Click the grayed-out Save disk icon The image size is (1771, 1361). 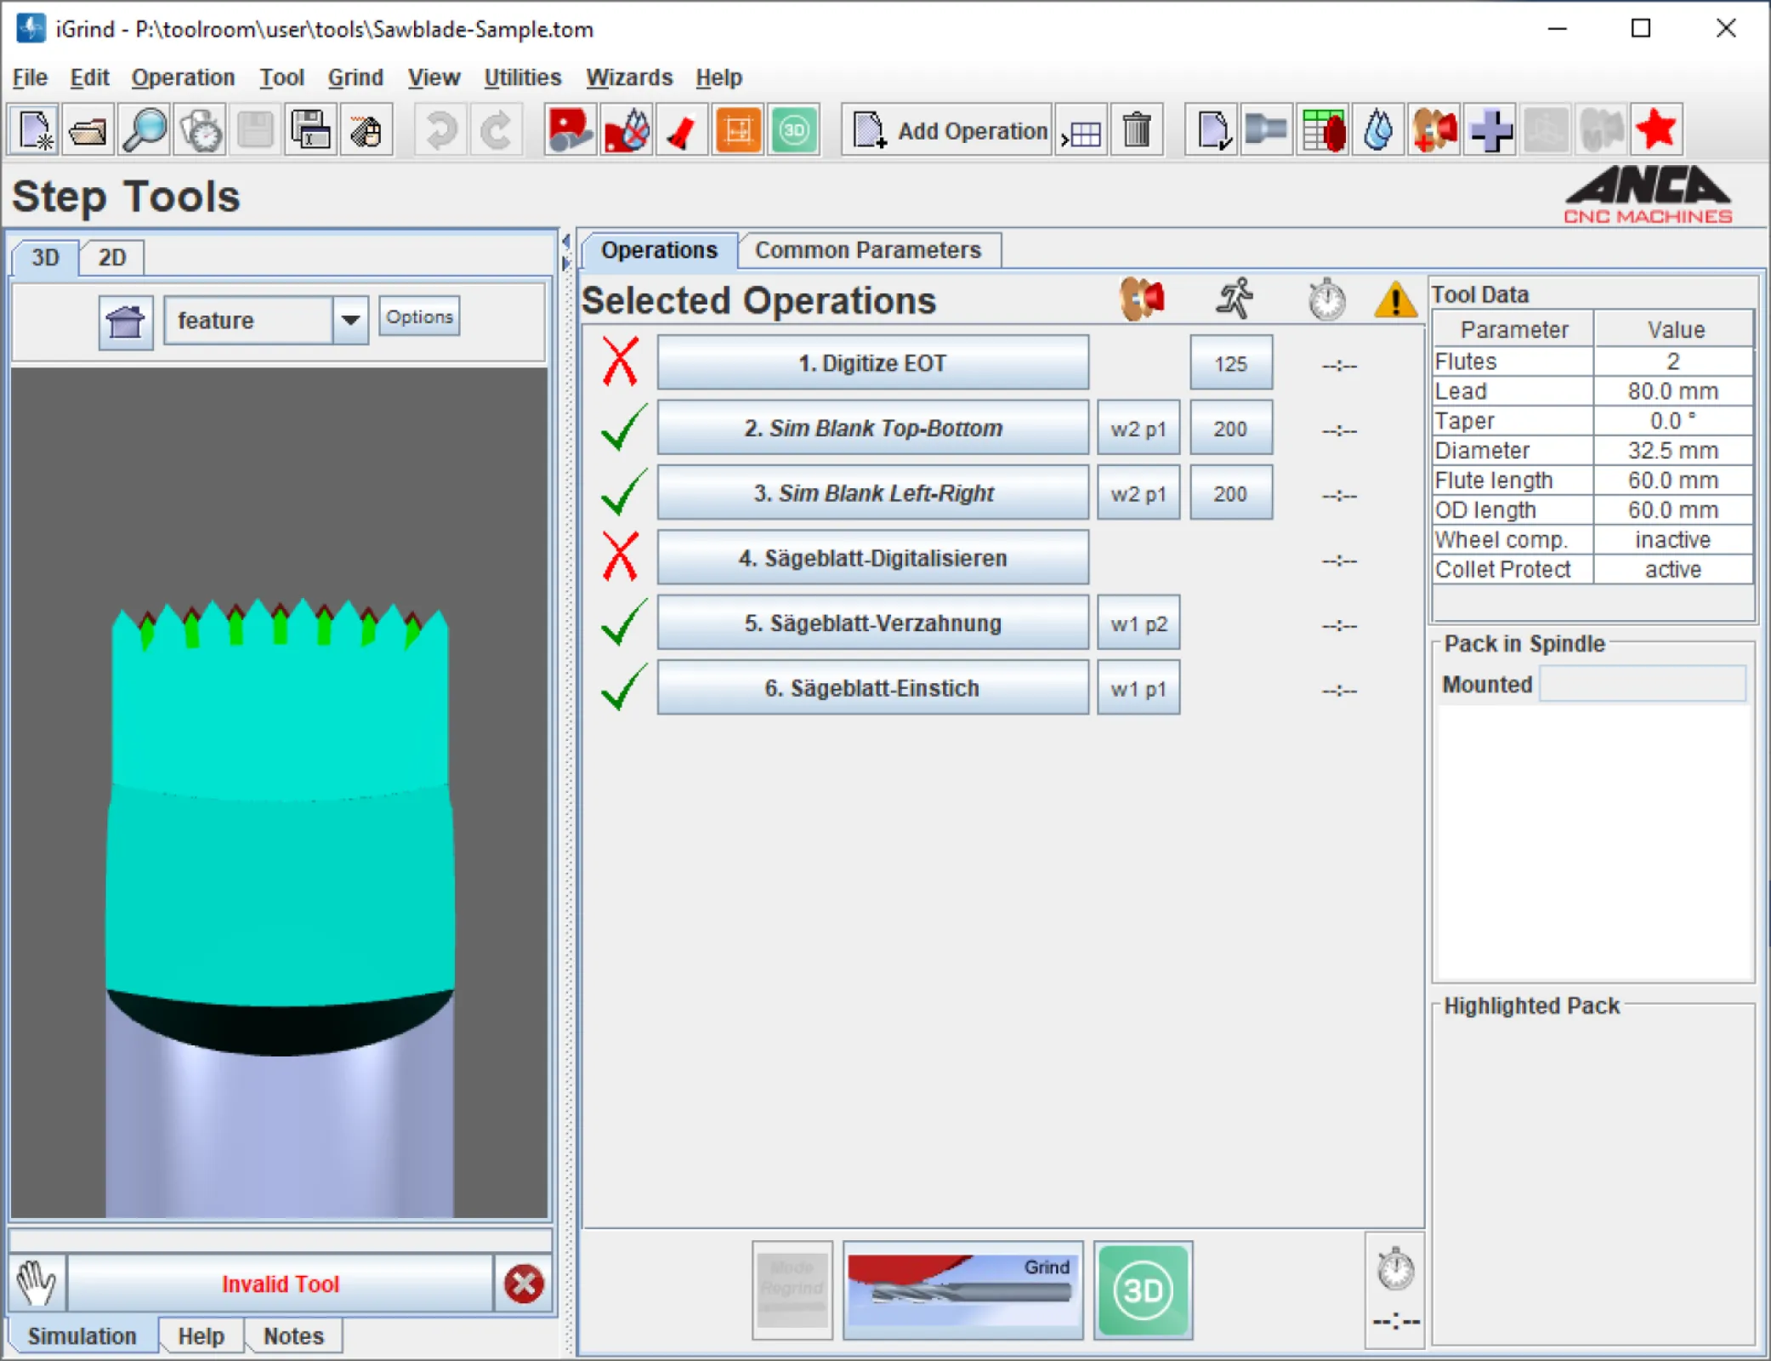coord(255,130)
